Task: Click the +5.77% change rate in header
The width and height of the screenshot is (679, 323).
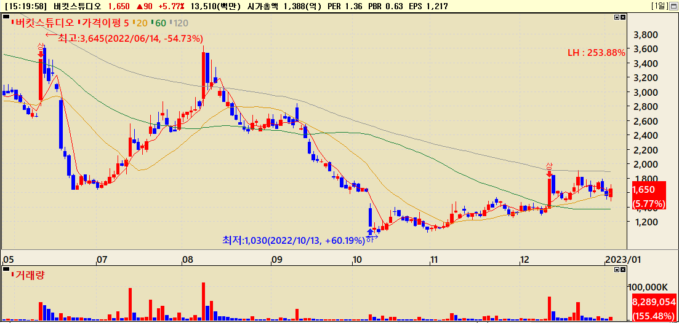Action: 172,6
